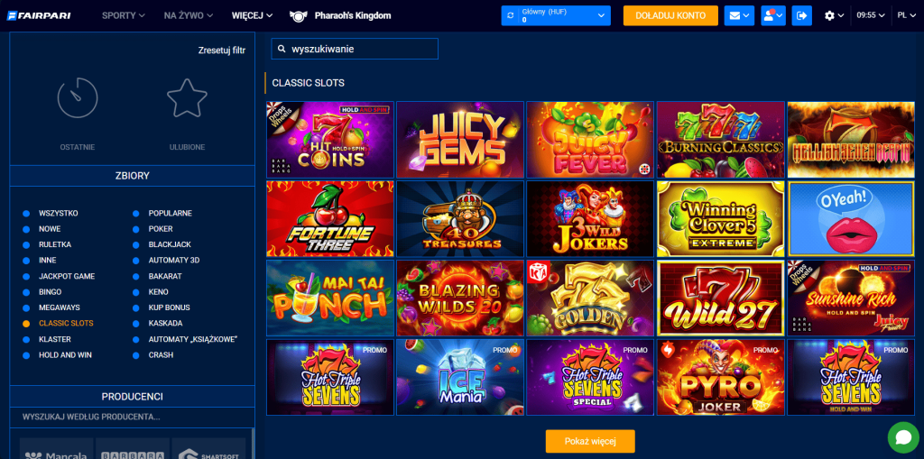Click the refresh balance icon
924x459 pixels.
point(511,16)
